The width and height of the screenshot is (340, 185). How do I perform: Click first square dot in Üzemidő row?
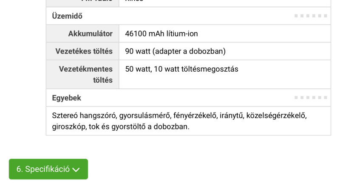pos(296,16)
